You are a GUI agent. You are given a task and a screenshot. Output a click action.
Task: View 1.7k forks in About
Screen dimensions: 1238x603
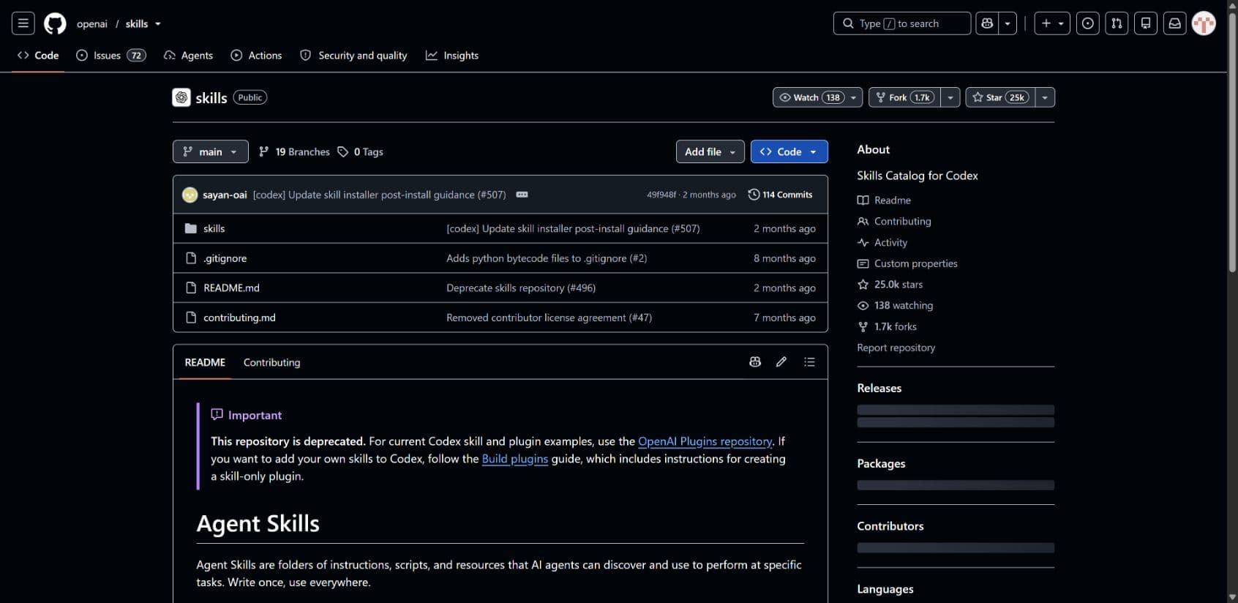(887, 326)
